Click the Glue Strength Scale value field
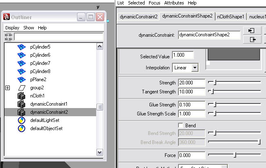The image size is (266, 168). (x=192, y=114)
